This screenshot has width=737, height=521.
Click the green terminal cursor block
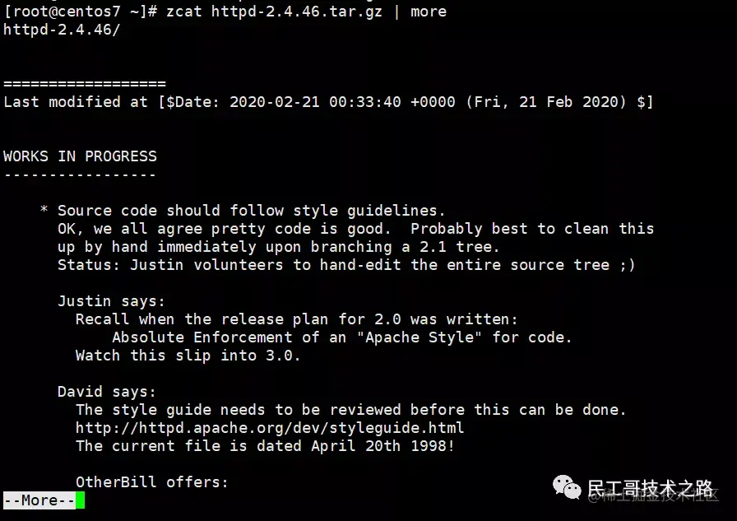pyautogui.click(x=80, y=500)
